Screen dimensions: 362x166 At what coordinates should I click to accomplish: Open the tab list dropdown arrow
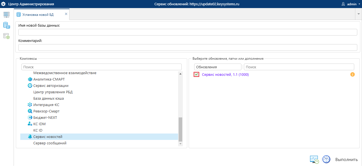358,14
